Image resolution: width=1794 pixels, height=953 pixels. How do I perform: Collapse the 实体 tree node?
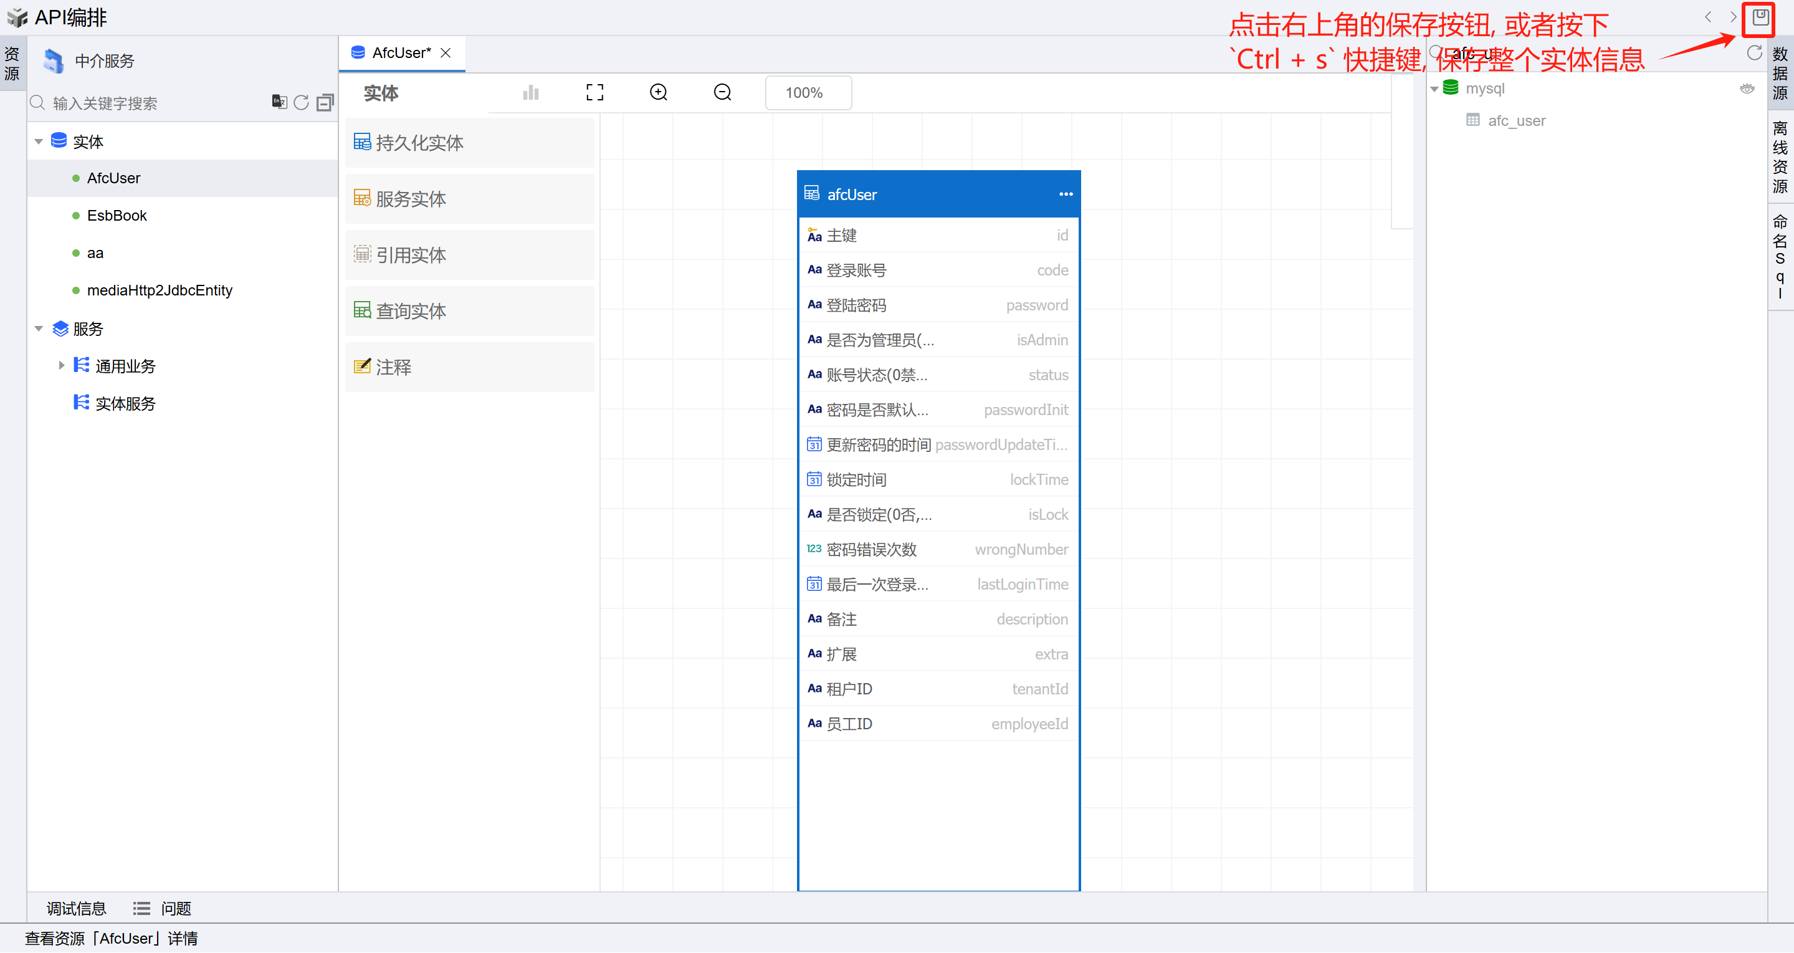point(39,141)
